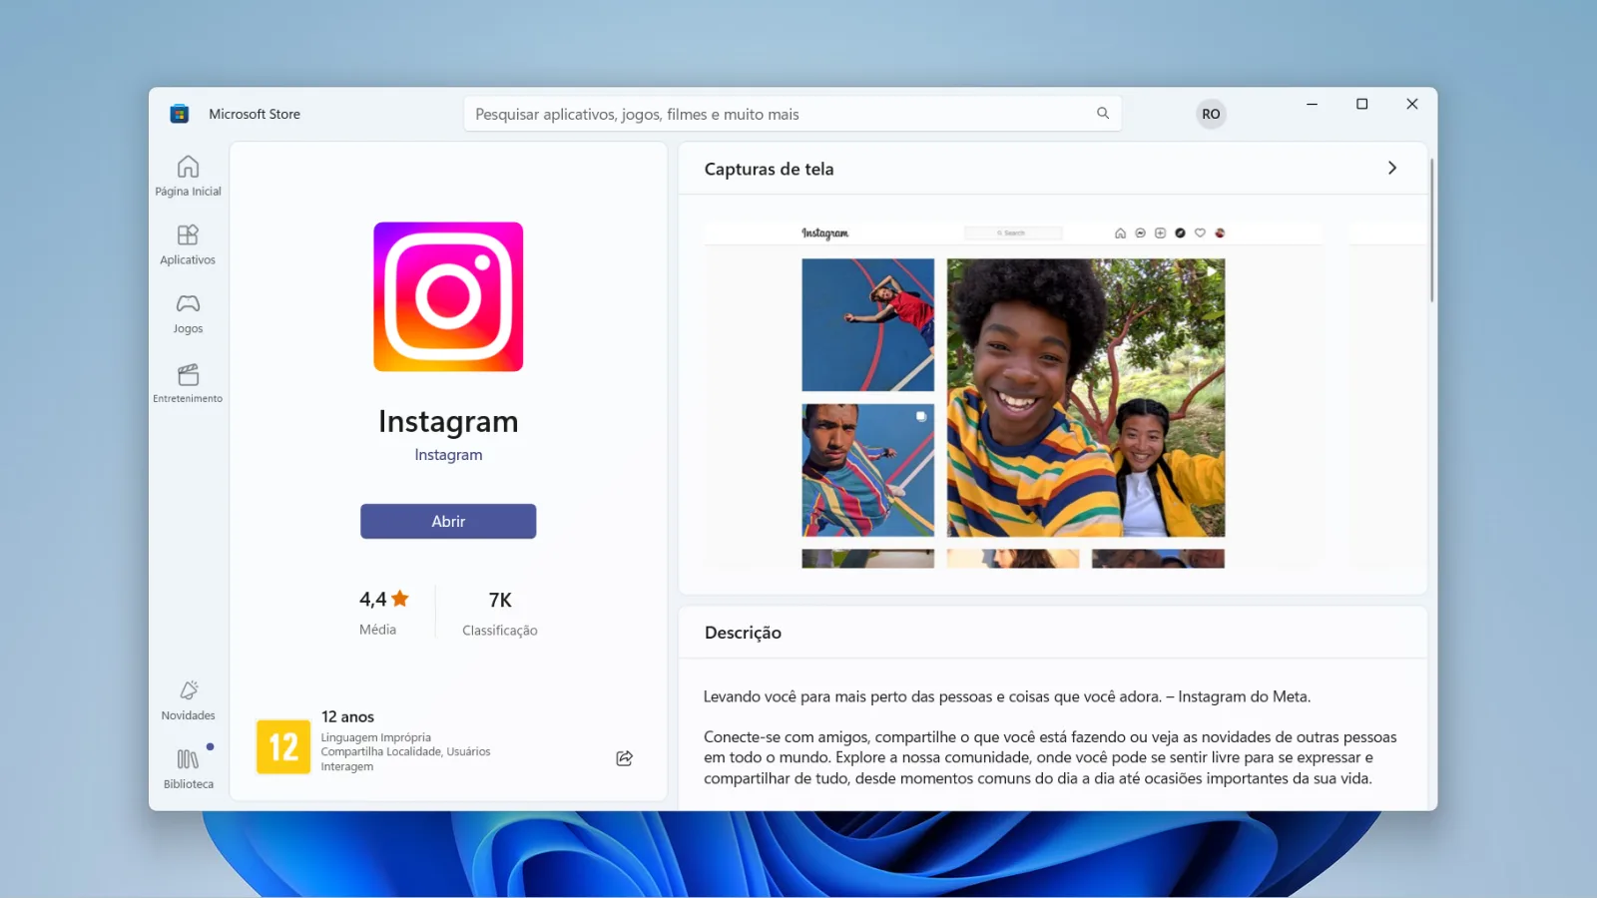Click the orange rating star

(x=400, y=599)
